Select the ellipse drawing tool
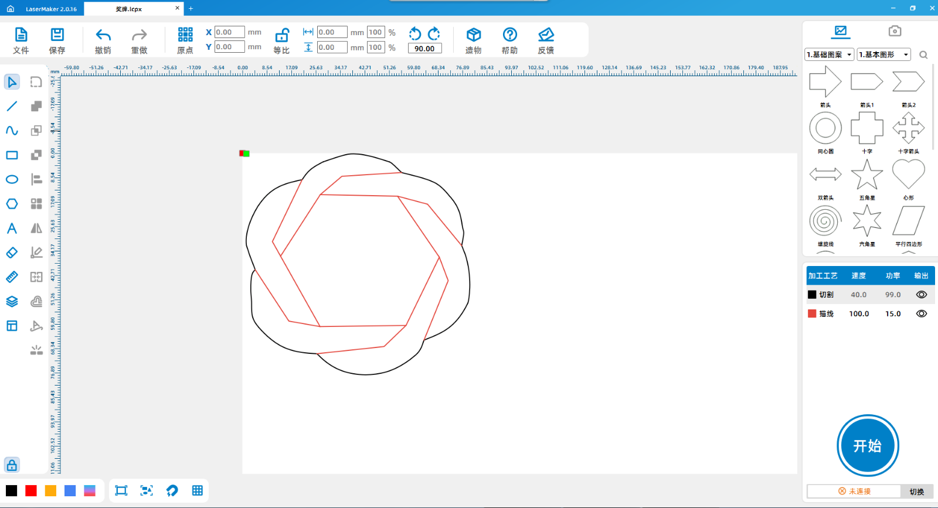 (12, 179)
